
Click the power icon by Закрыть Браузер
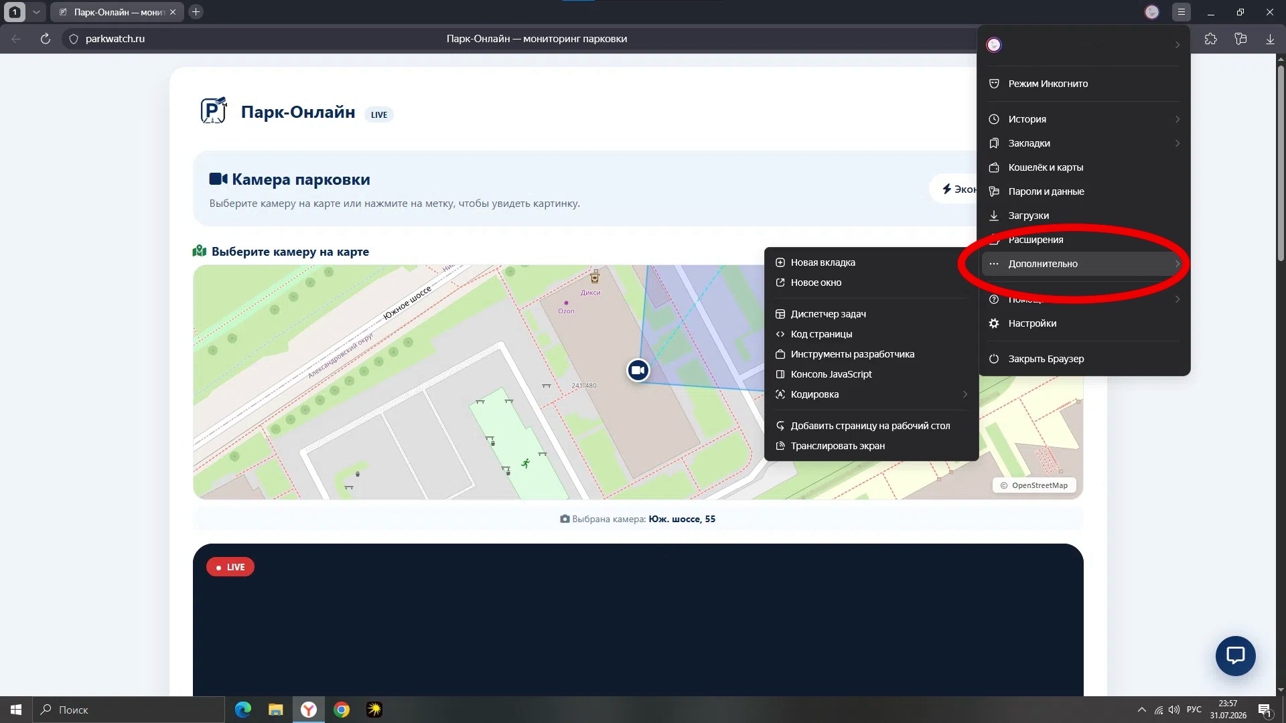(x=994, y=359)
